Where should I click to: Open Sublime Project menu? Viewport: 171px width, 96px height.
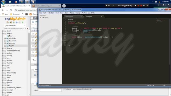click(x=78, y=13)
